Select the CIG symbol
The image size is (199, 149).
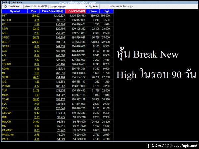pos(4,82)
